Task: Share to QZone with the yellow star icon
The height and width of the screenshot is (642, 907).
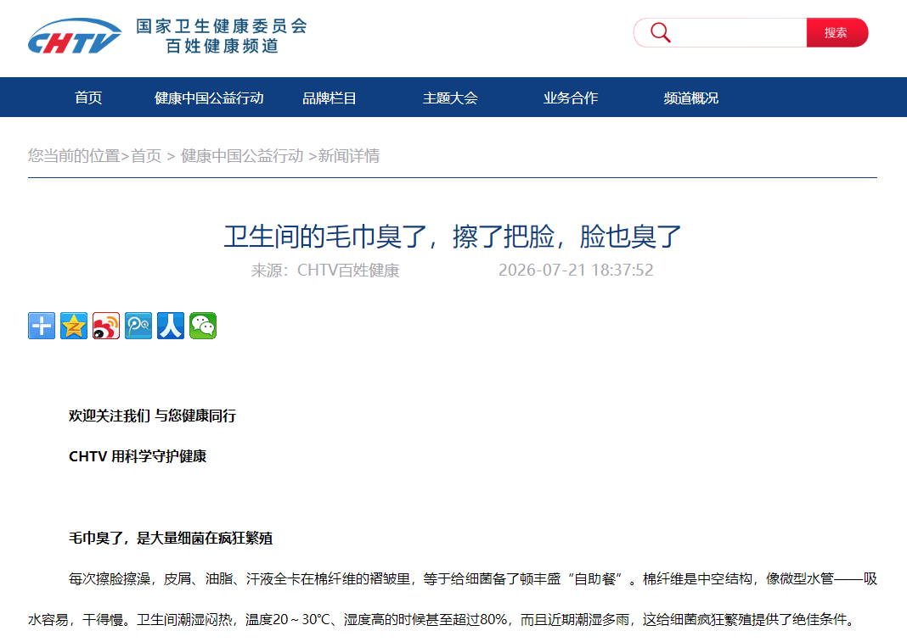Action: pos(74,326)
